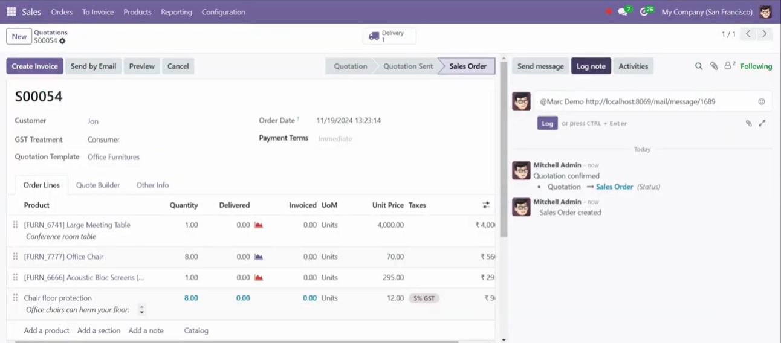
Task: Select the Order Lines tab
Action: 41,185
